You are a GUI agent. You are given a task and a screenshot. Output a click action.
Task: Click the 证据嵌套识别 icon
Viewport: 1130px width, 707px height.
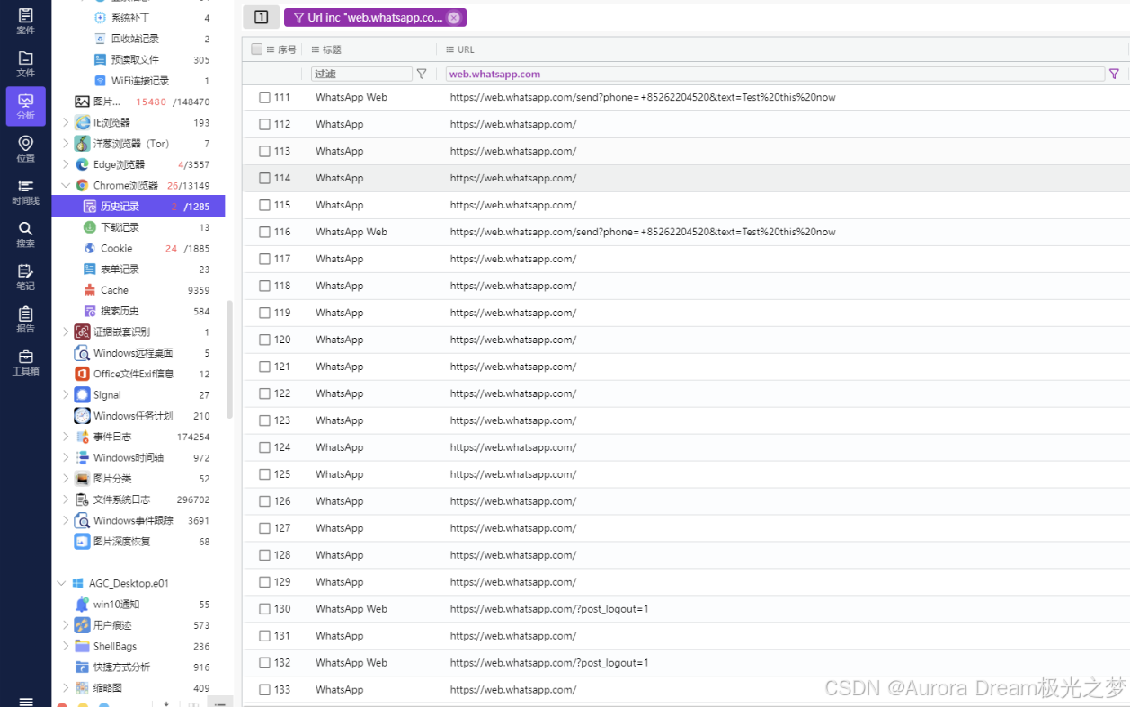point(83,332)
